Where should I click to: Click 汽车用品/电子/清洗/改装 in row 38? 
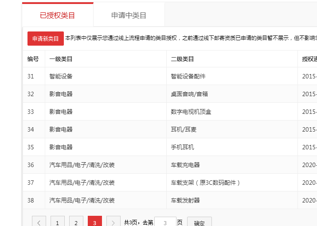tap(82, 200)
